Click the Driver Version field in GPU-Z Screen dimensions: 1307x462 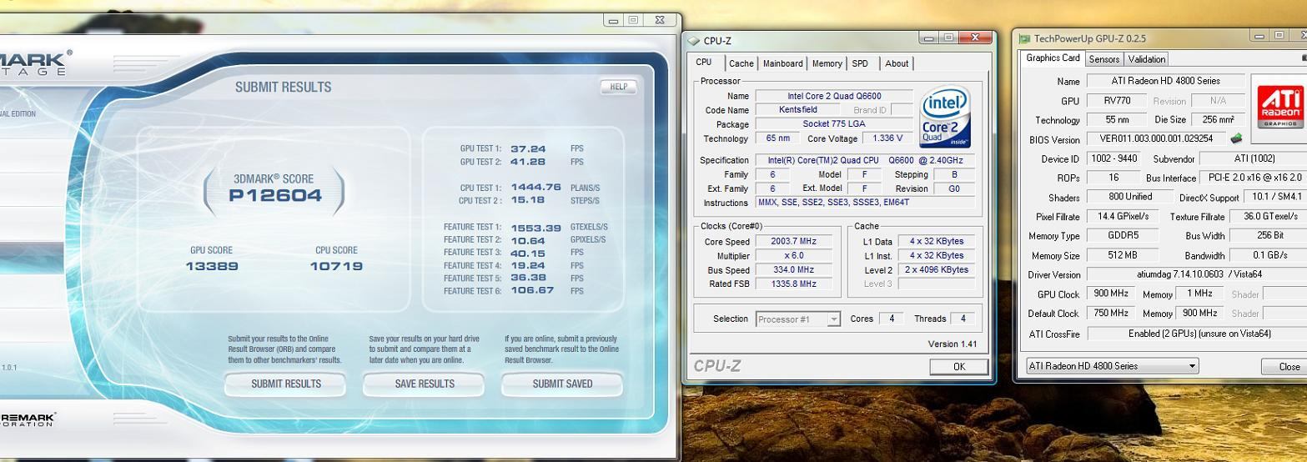point(1195,274)
